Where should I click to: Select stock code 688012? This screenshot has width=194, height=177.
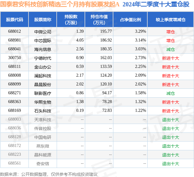(15, 32)
